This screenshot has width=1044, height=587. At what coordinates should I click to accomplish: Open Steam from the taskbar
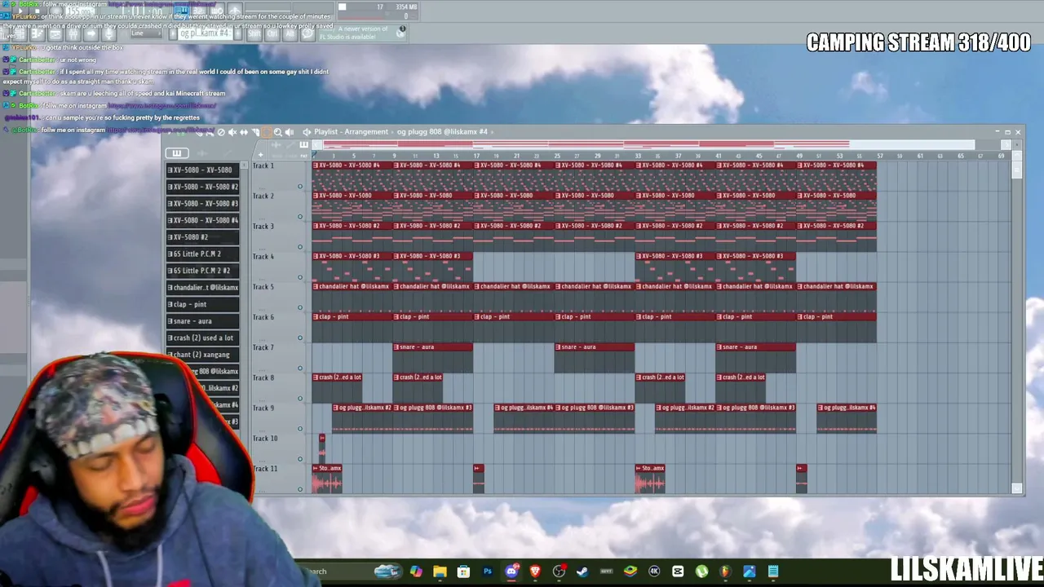coord(582,572)
